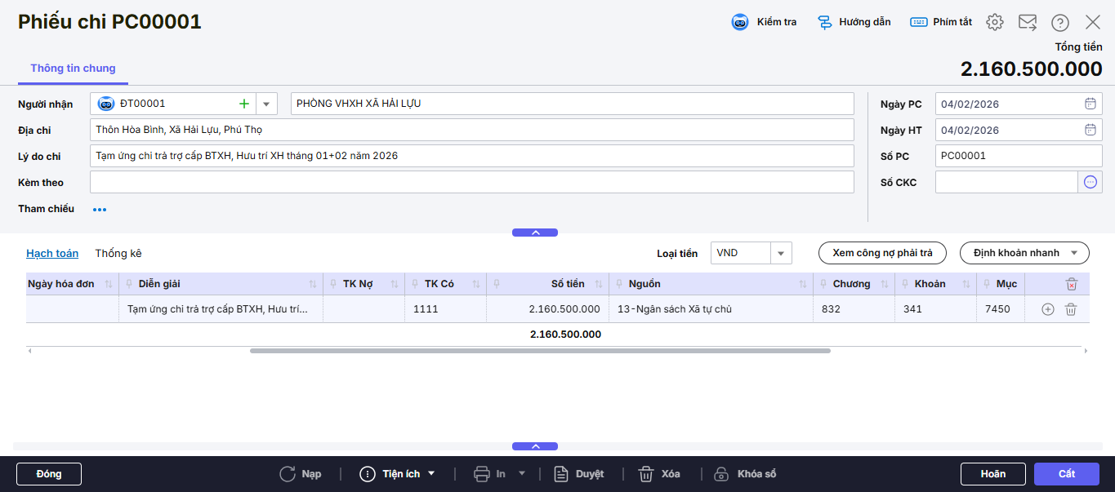Expand the Người nhận dropdown arrow
This screenshot has width=1115, height=492.
tap(266, 104)
